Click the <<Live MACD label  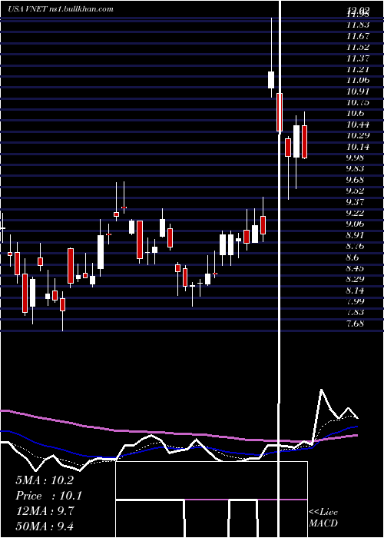323,517
